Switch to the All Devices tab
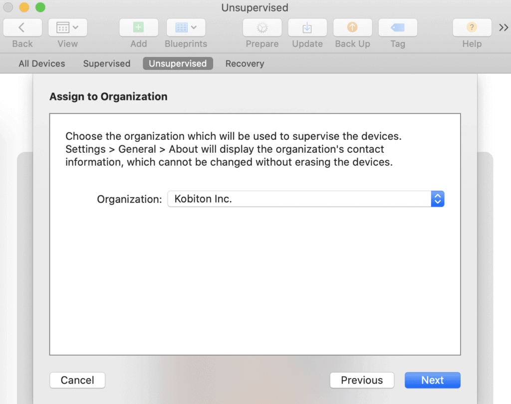 coord(41,63)
